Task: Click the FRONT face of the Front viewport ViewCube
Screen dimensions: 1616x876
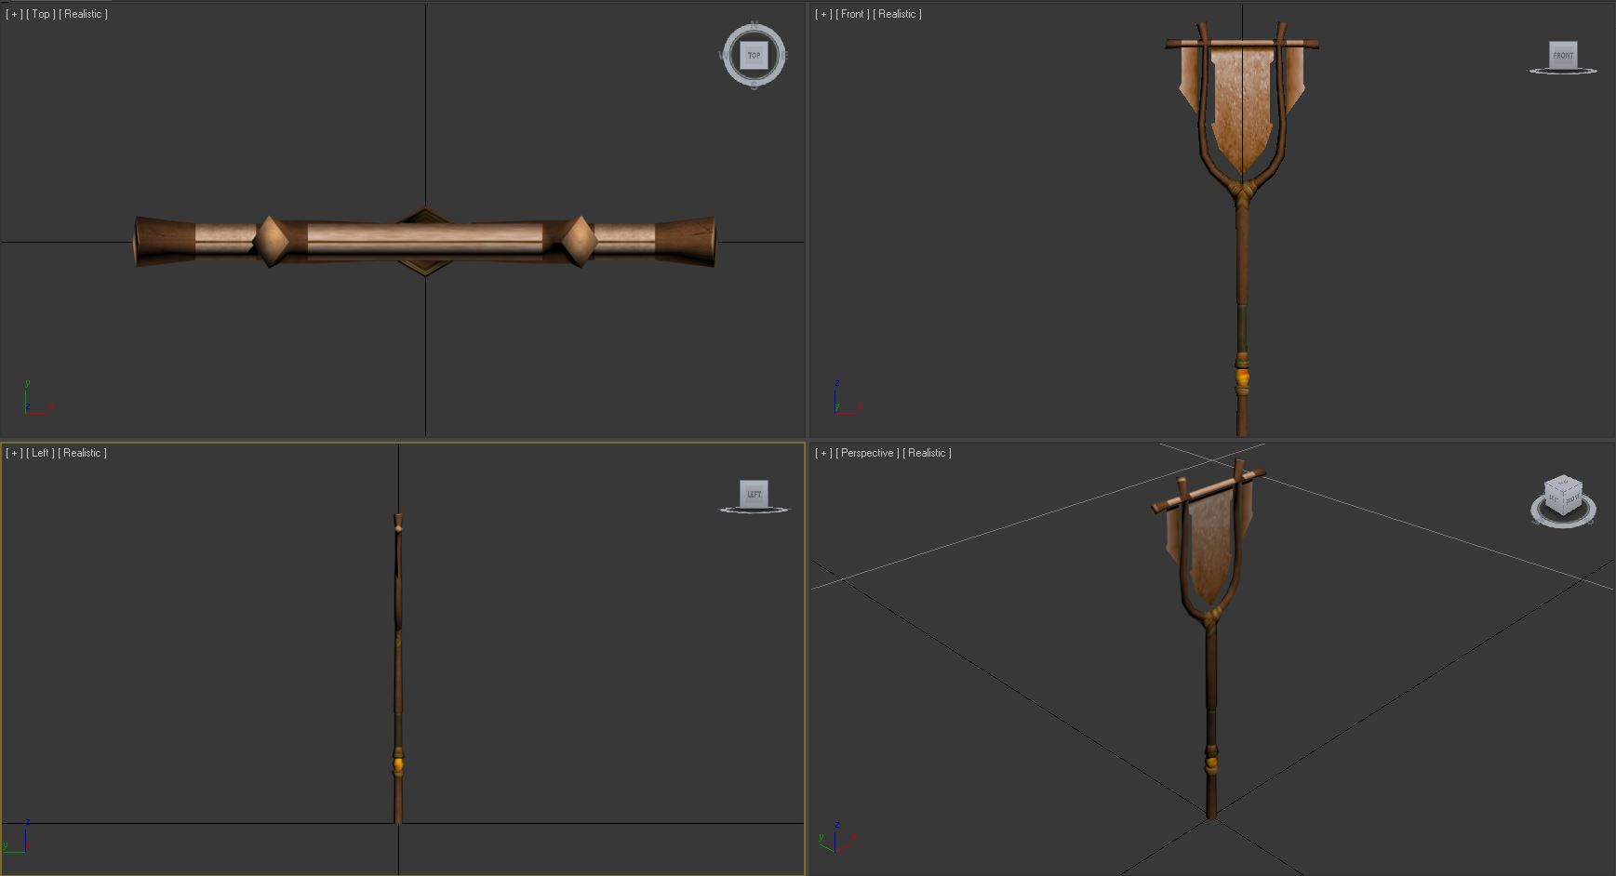Action: [1563, 55]
